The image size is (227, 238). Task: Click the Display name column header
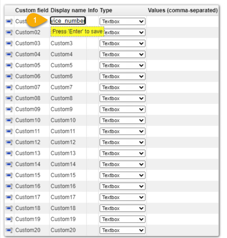(x=68, y=10)
